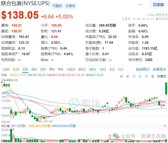The height and width of the screenshot is (143, 168).
Task: Click the 8584 球友关注 followers text
Action: (158, 15)
